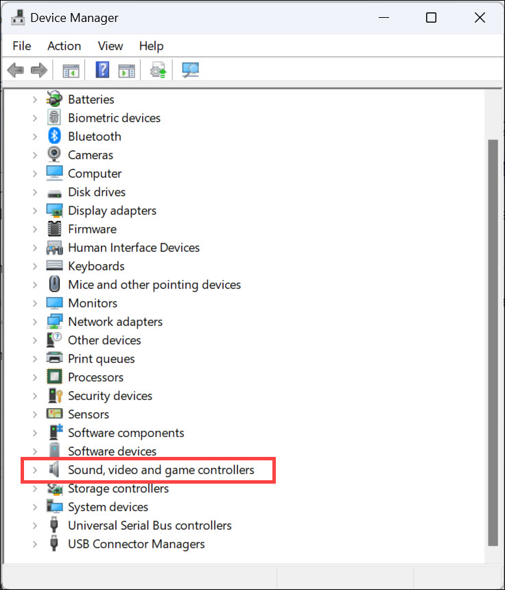Open the blue question mark Help toolbar icon

102,70
